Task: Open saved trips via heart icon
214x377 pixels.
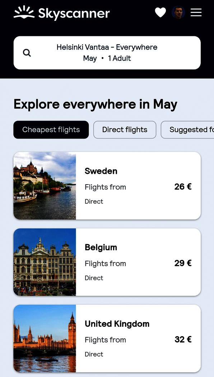Action: (x=160, y=12)
